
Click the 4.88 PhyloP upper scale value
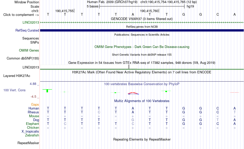click(x=33, y=84)
